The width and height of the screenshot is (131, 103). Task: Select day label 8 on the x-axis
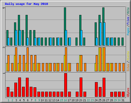click(35, 100)
